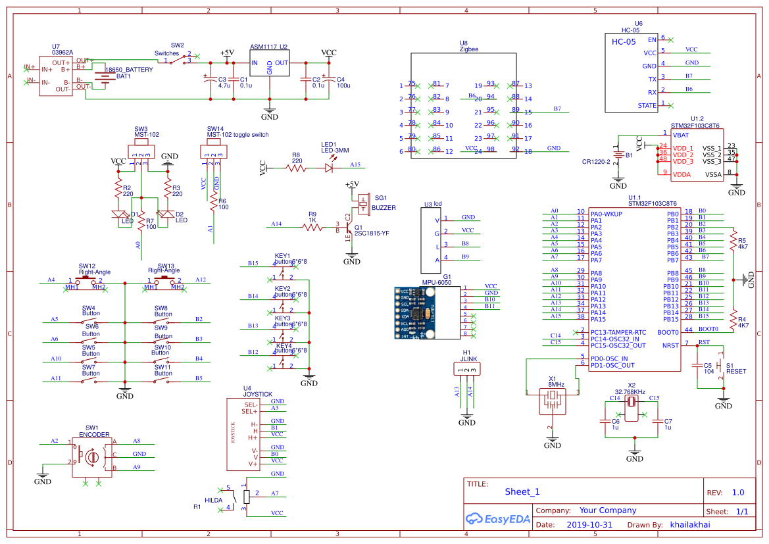Click the 2019-10-31 date field
The height and width of the screenshot is (544, 769).
click(x=590, y=524)
